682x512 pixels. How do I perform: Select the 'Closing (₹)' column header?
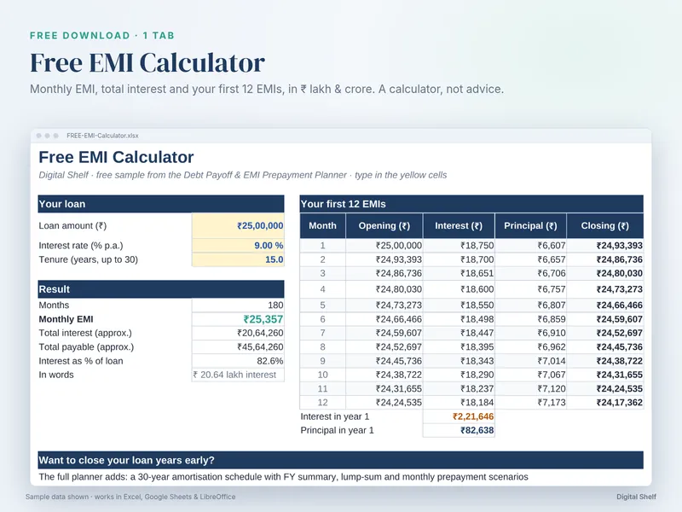tap(605, 225)
